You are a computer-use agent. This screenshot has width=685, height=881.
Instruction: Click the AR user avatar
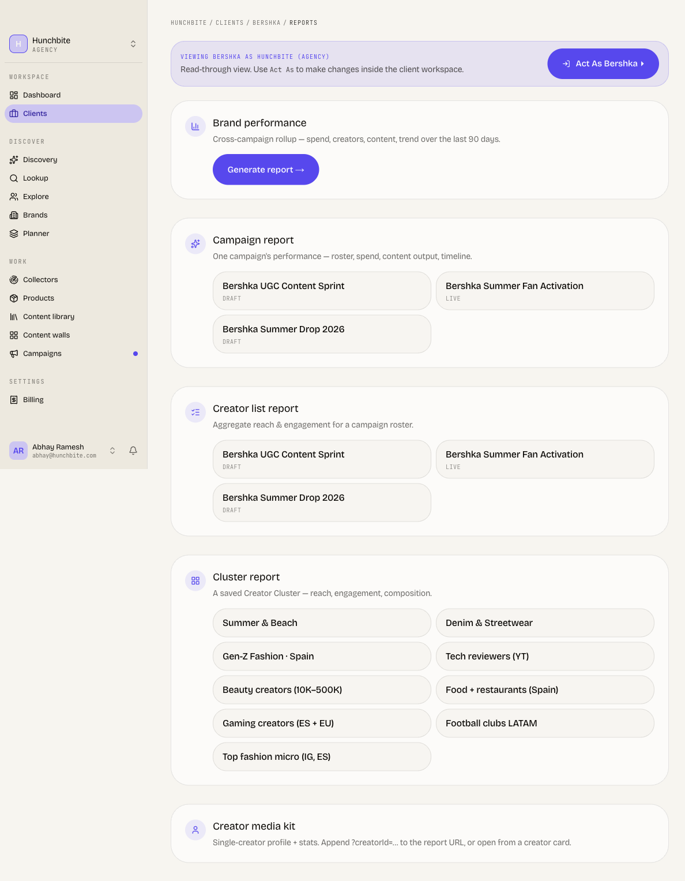(x=18, y=451)
